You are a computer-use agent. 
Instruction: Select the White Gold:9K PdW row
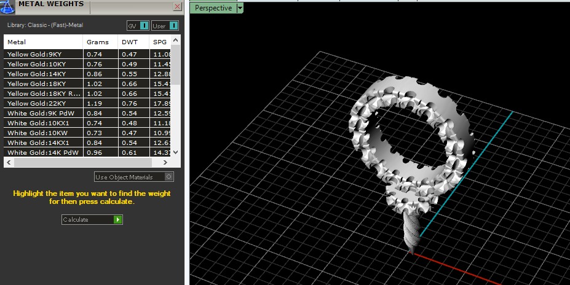click(x=87, y=113)
